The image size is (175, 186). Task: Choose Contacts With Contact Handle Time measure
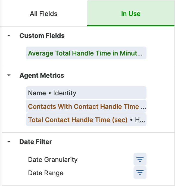coord(86,106)
